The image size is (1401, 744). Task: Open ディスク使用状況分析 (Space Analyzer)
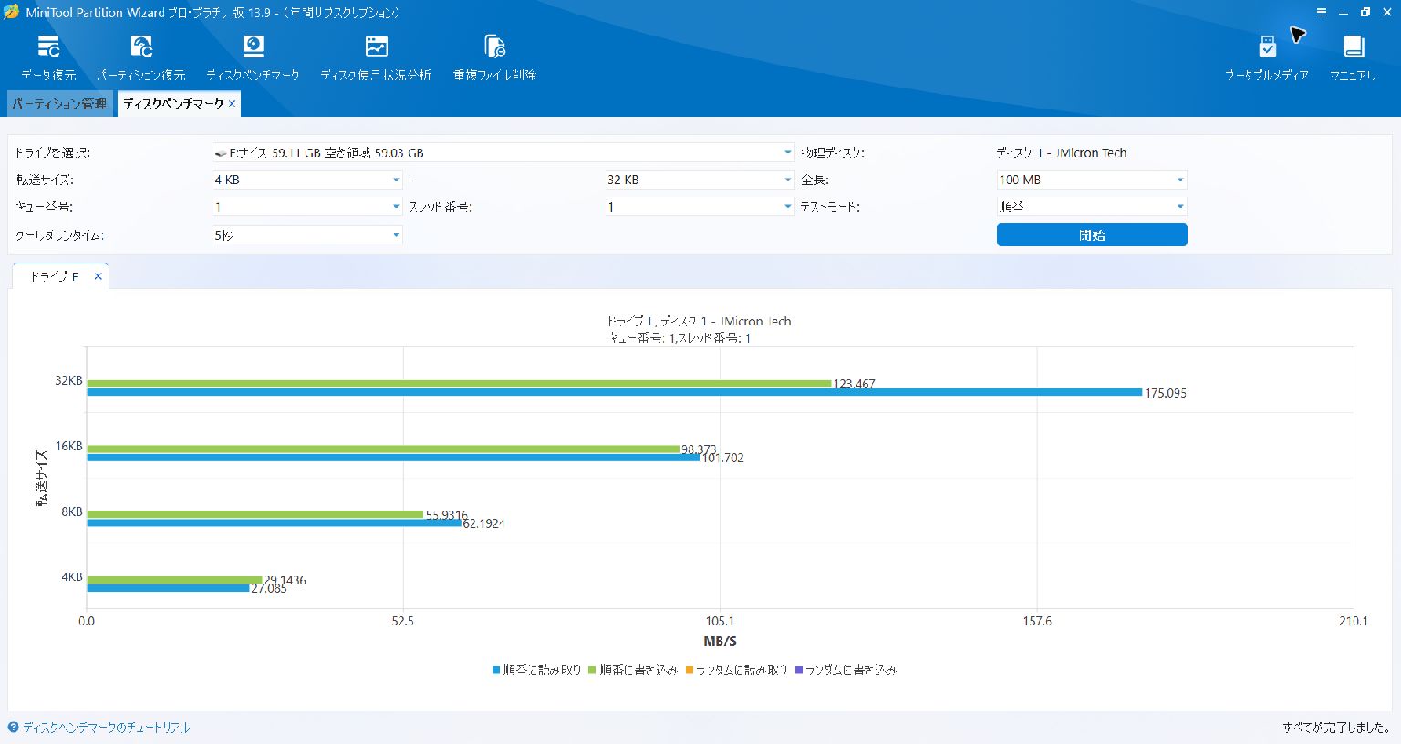(x=376, y=57)
